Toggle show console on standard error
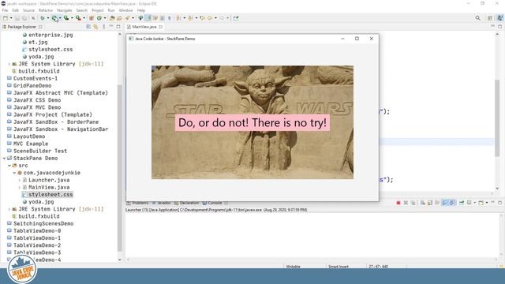This screenshot has height=284, width=505. [x=452, y=203]
